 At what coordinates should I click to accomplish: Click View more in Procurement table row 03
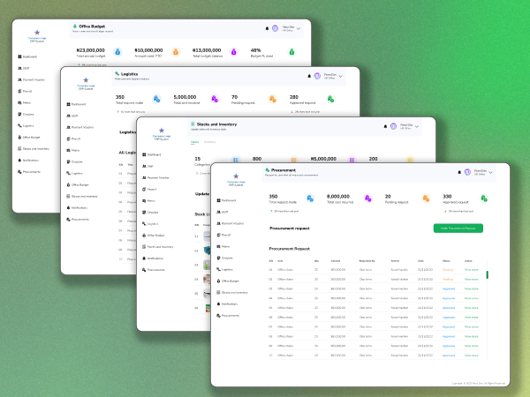(x=471, y=288)
